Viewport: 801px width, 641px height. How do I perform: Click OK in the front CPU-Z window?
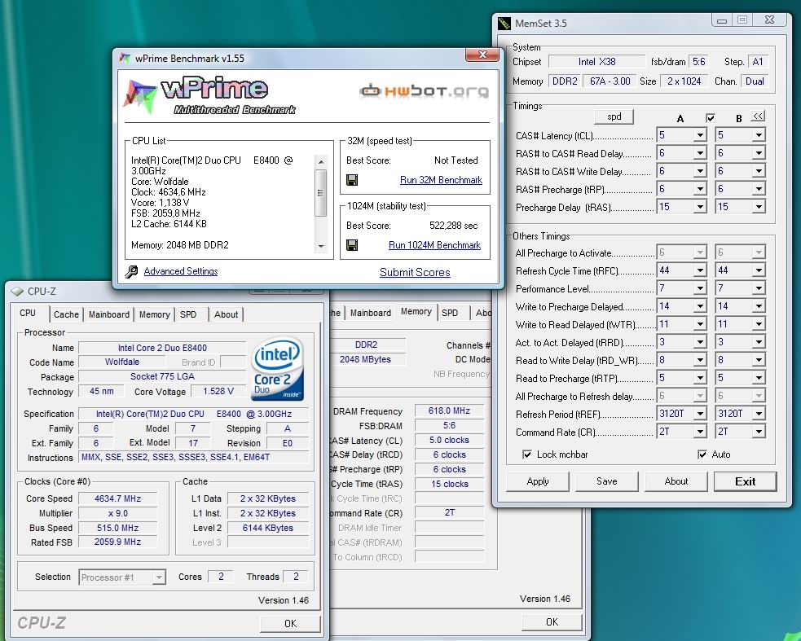tap(290, 624)
